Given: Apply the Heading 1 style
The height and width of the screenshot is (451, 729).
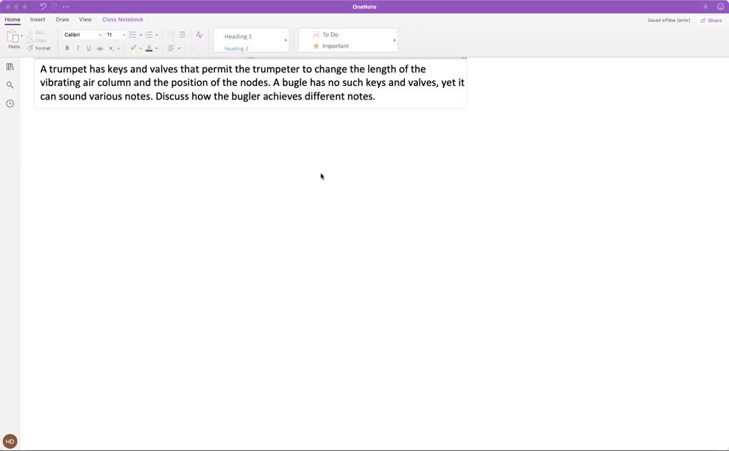Looking at the screenshot, I should tap(238, 36).
